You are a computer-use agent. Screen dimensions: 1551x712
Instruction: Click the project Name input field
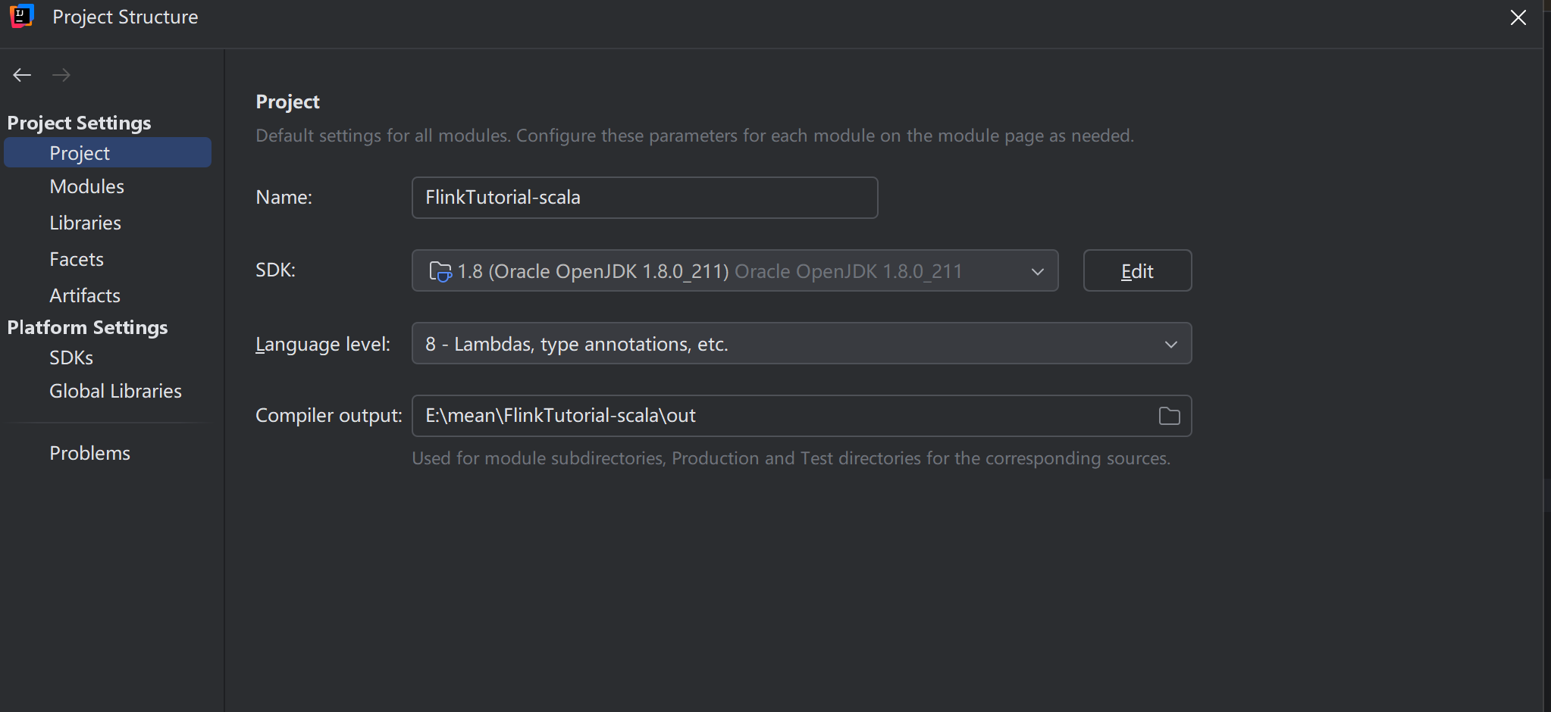coord(644,198)
